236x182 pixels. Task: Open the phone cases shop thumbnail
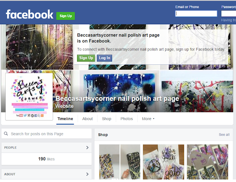point(119,162)
